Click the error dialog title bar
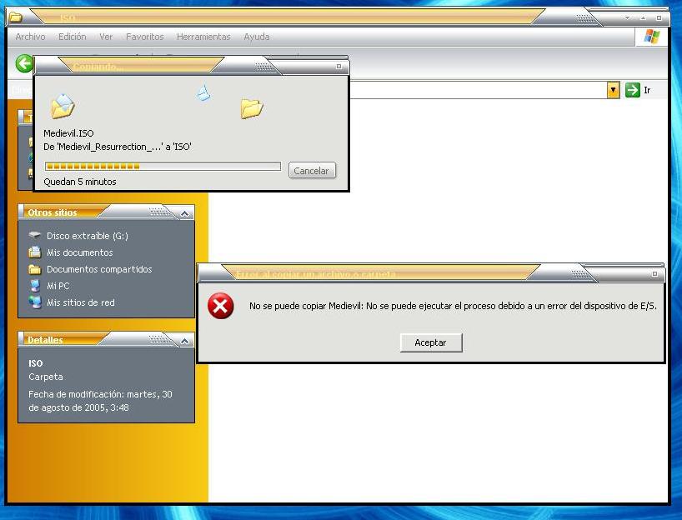The height and width of the screenshot is (520, 682). tap(430, 273)
